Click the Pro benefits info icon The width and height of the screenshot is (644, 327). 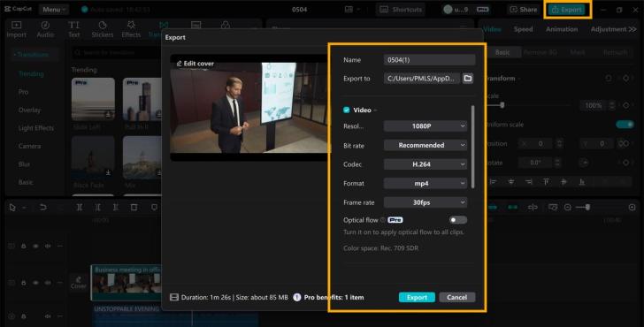(x=297, y=297)
